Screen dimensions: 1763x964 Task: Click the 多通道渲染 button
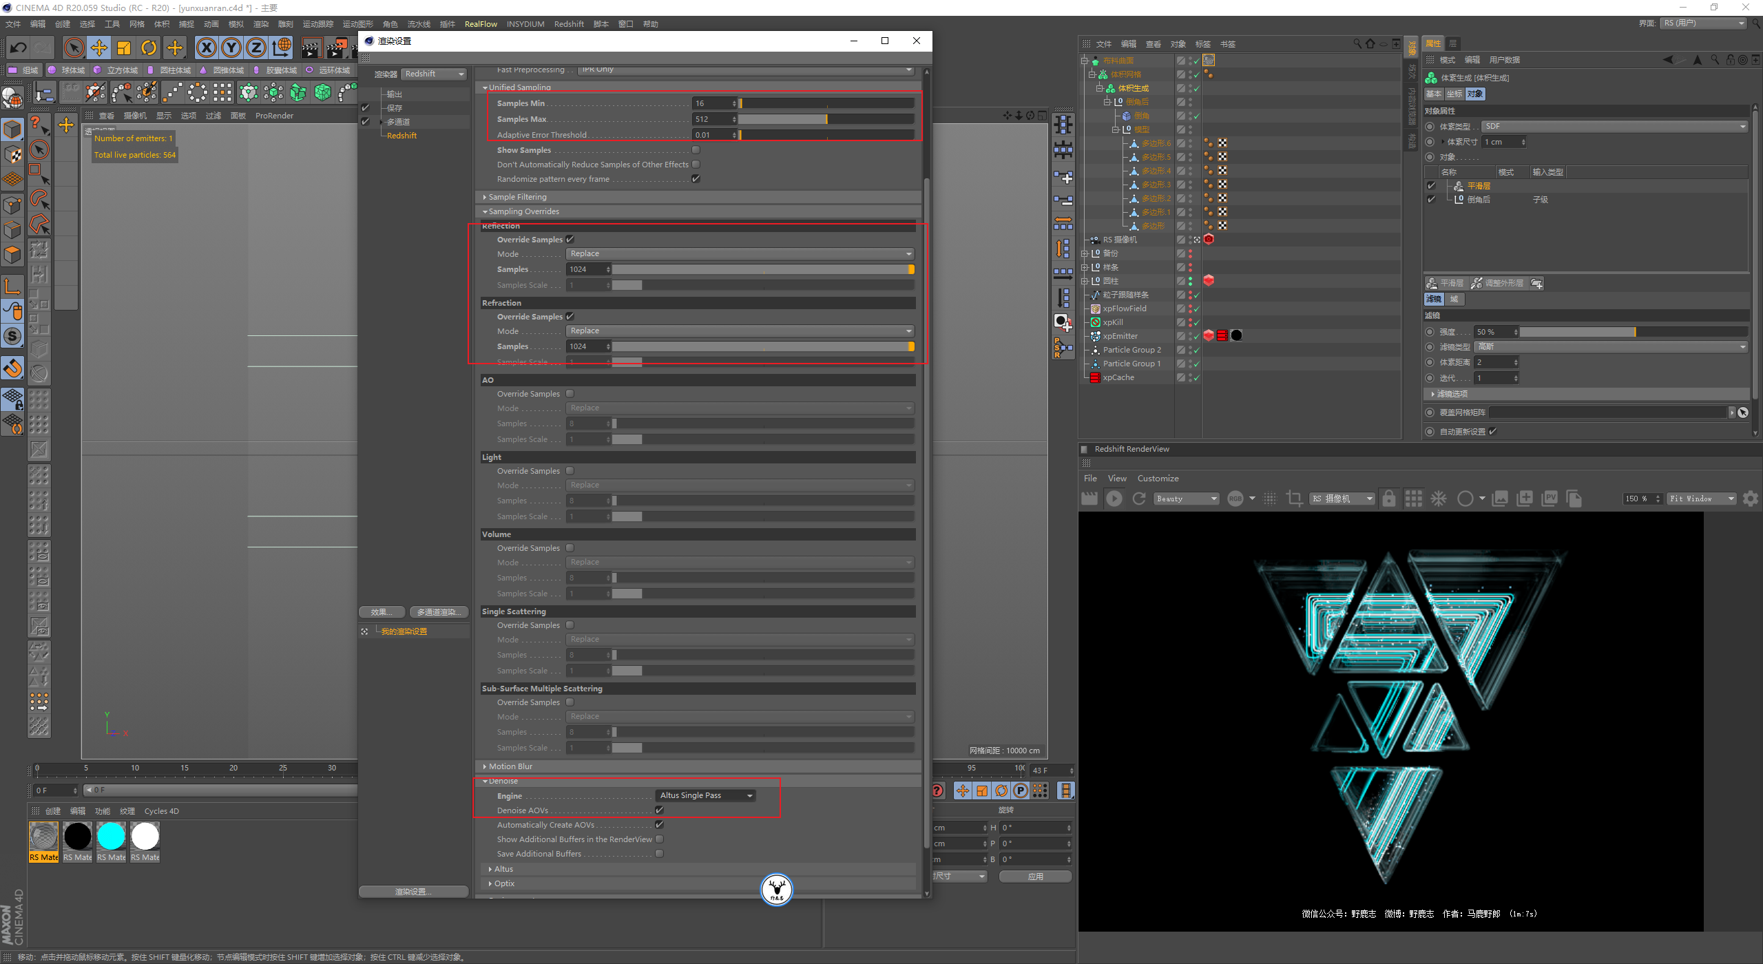point(439,612)
